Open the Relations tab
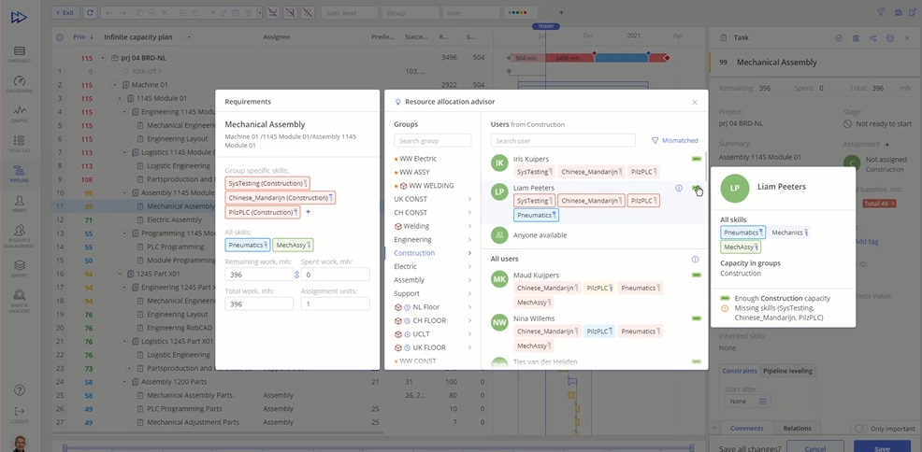The image size is (922, 452). (x=797, y=429)
